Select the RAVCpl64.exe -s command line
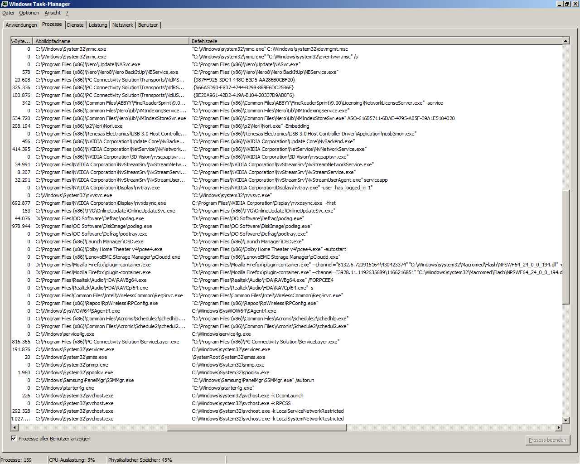This screenshot has width=580, height=464. 253,288
